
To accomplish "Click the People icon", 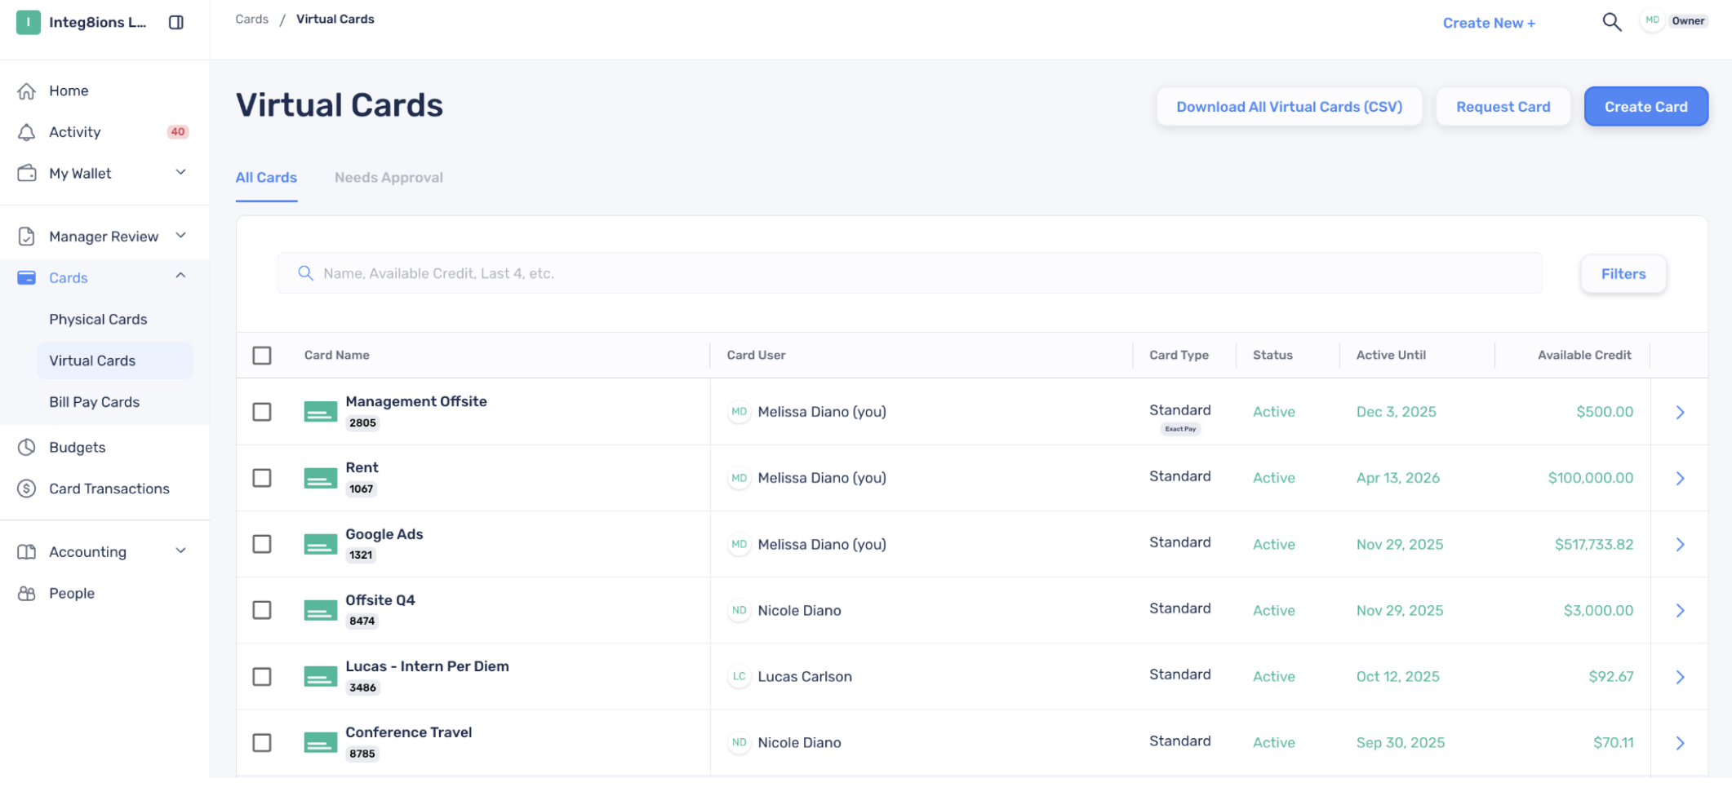I will [27, 593].
